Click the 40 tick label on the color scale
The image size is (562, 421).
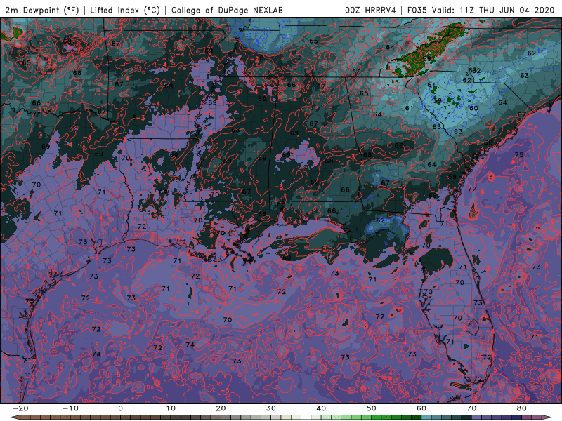click(x=321, y=408)
